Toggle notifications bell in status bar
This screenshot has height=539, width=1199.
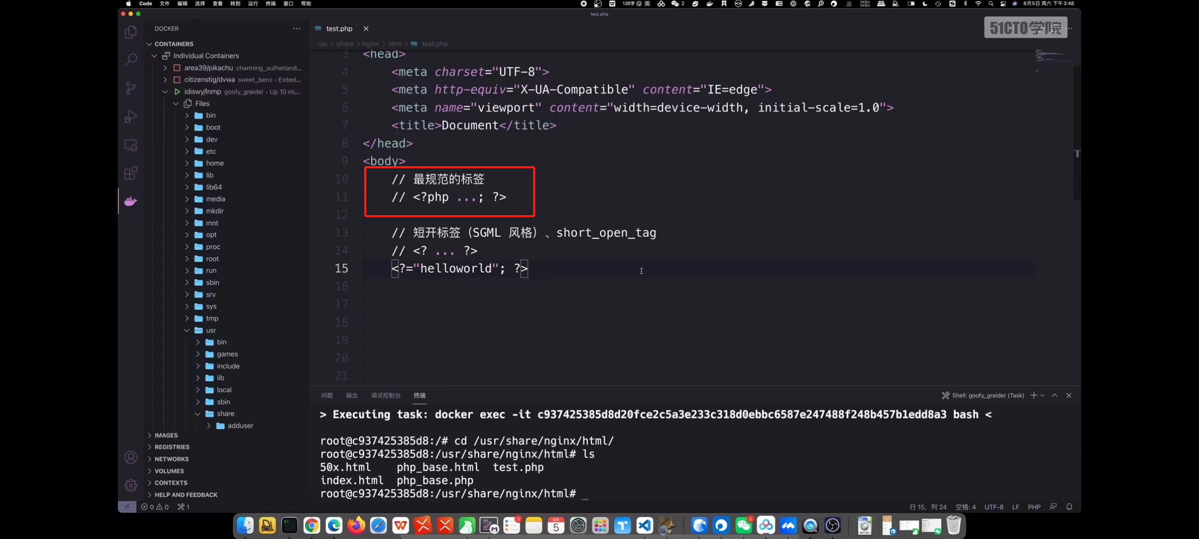point(1069,507)
